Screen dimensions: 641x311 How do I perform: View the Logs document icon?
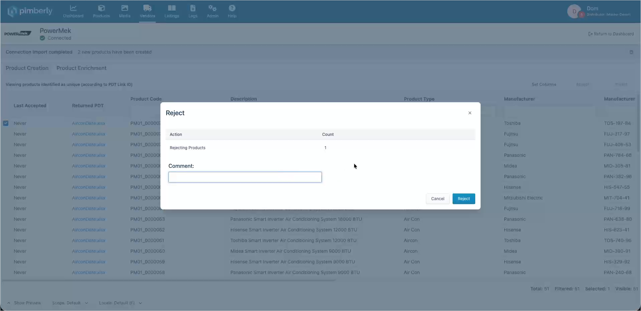click(193, 8)
